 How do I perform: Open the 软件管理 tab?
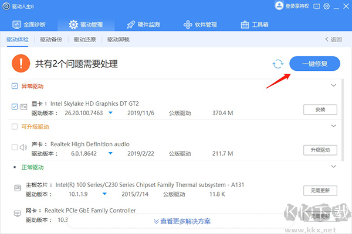tap(200, 25)
